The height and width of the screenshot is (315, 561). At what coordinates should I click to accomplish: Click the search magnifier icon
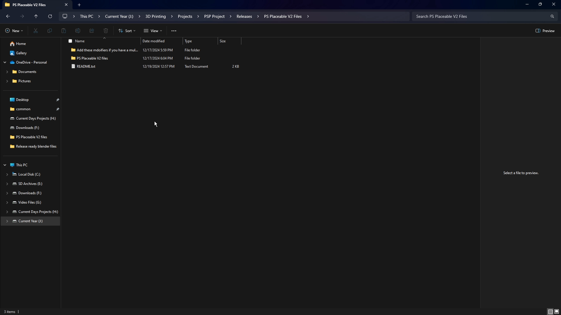[552, 16]
